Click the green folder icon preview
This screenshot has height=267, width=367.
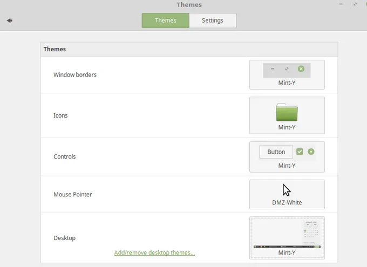(287, 112)
